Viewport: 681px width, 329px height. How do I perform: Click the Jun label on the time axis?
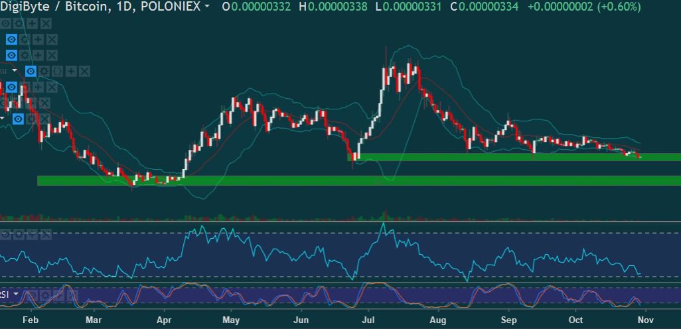(301, 321)
